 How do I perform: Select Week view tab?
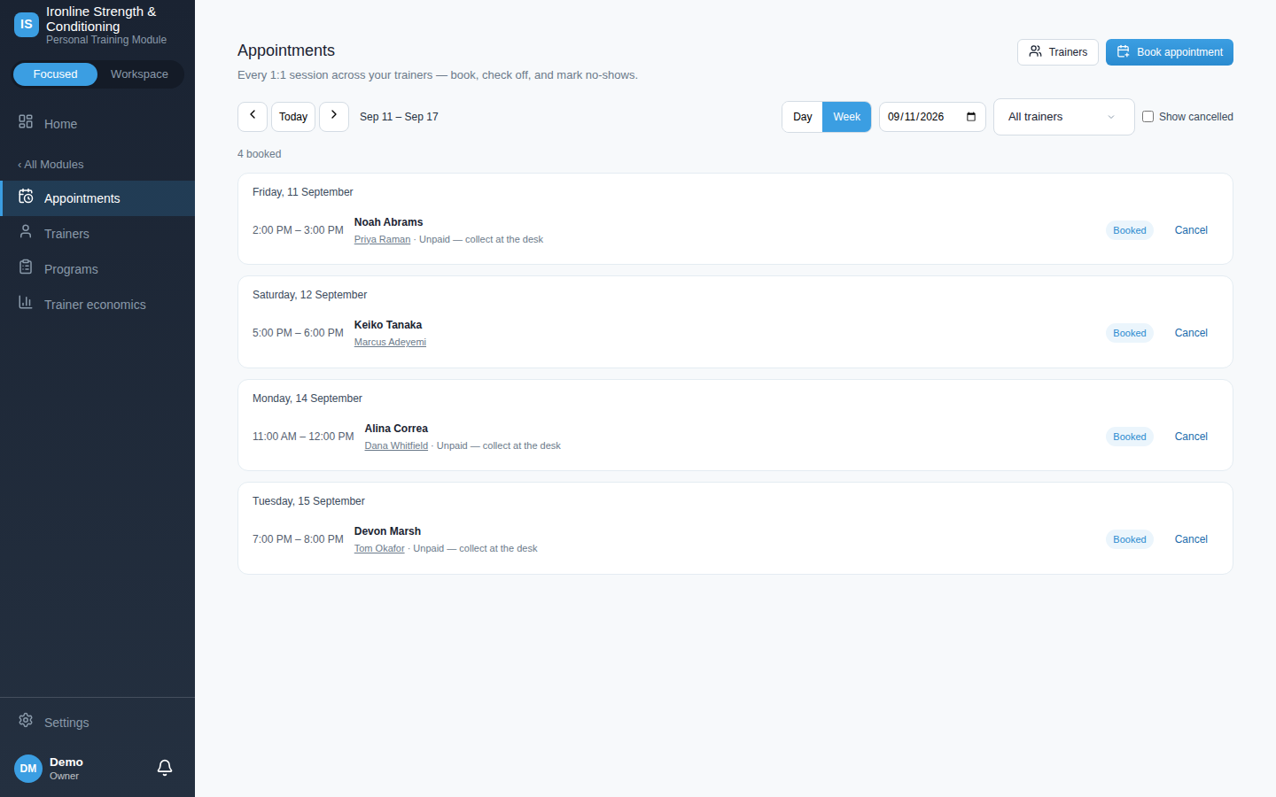pyautogui.click(x=847, y=117)
